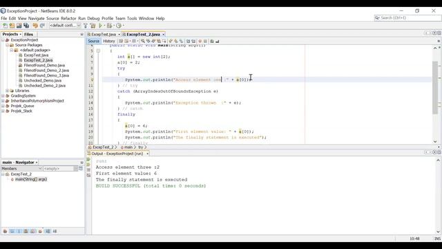
Task: Click the Profile Project clock icon
Action: coord(119,26)
